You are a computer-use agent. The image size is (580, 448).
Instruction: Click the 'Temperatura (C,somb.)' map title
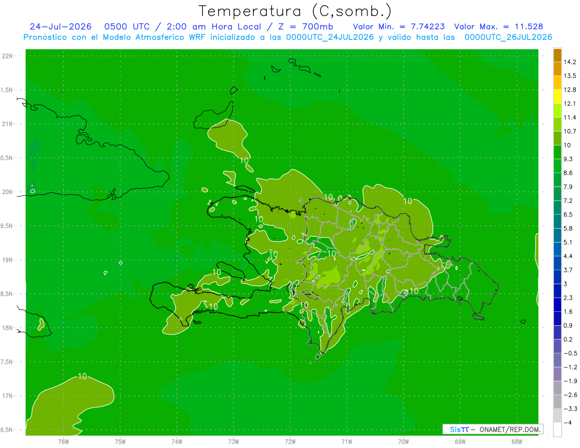pyautogui.click(x=295, y=11)
